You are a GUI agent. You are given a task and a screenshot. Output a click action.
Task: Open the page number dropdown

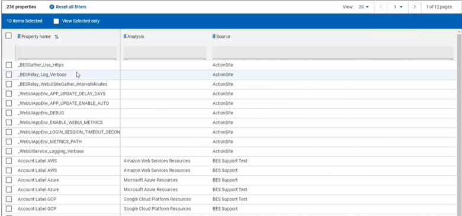tap(398, 7)
